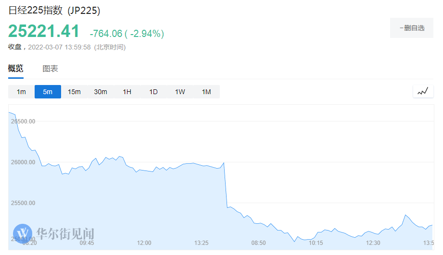Screen dimensions: 443x255
Task: Select the 5m timeframe button
Action: (48, 92)
